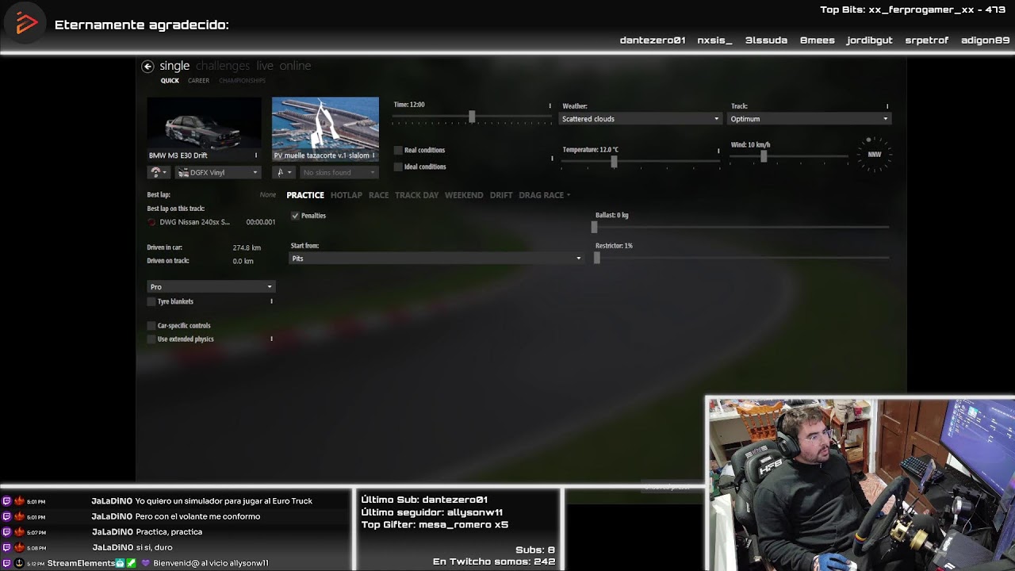Click the DWG Nissan 240sx badge icon

151,222
